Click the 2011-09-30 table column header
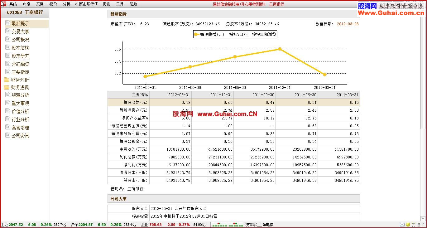The image size is (427, 228). tap(255, 95)
